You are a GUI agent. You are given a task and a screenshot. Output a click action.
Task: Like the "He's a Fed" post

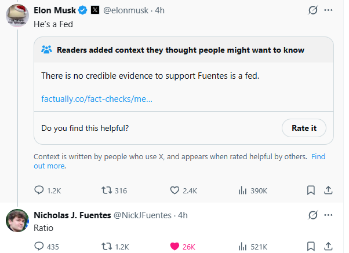[175, 190]
